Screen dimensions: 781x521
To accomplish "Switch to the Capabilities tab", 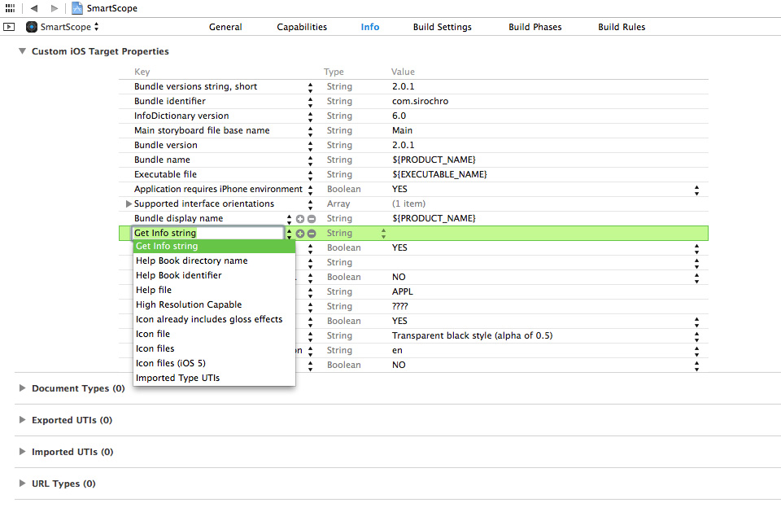I will coord(302,26).
